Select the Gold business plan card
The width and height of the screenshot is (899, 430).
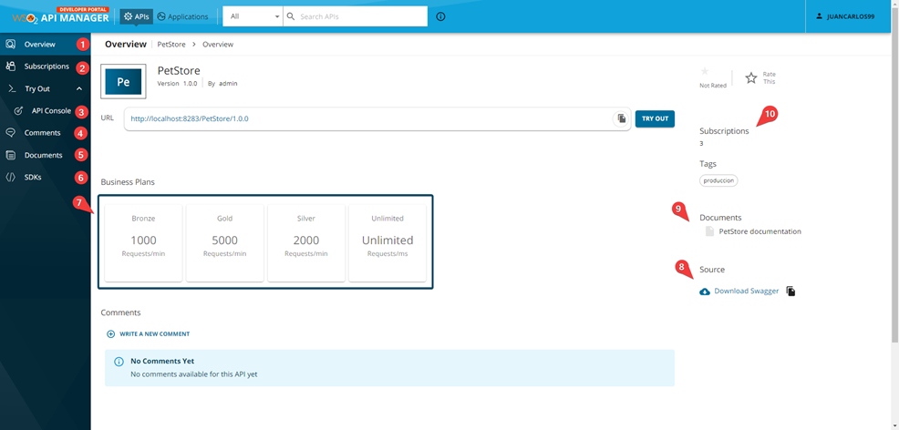click(224, 242)
